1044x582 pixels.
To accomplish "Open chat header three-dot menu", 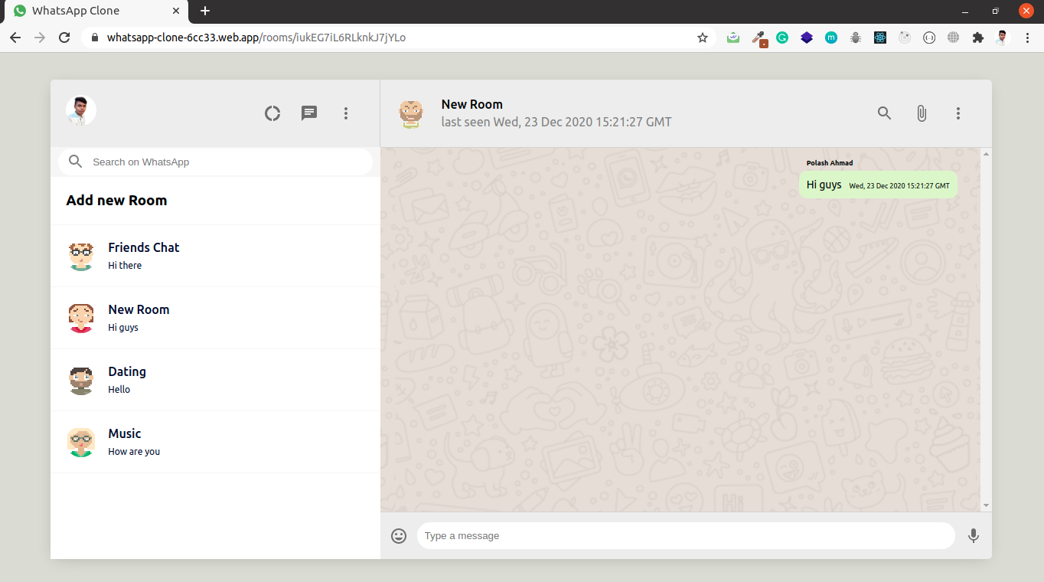I will tap(958, 113).
